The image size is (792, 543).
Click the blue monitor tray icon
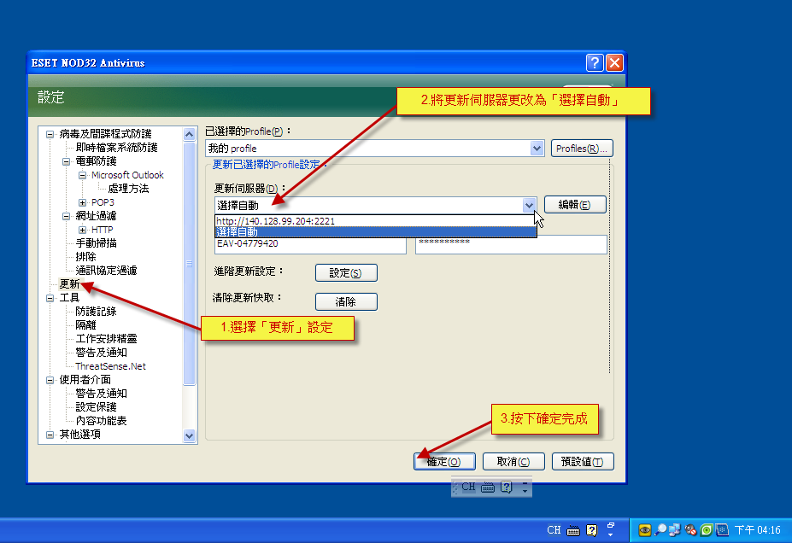point(722,530)
